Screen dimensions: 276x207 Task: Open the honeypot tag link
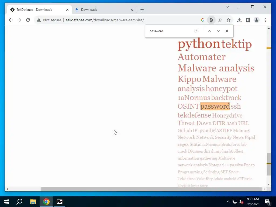tap(222, 88)
